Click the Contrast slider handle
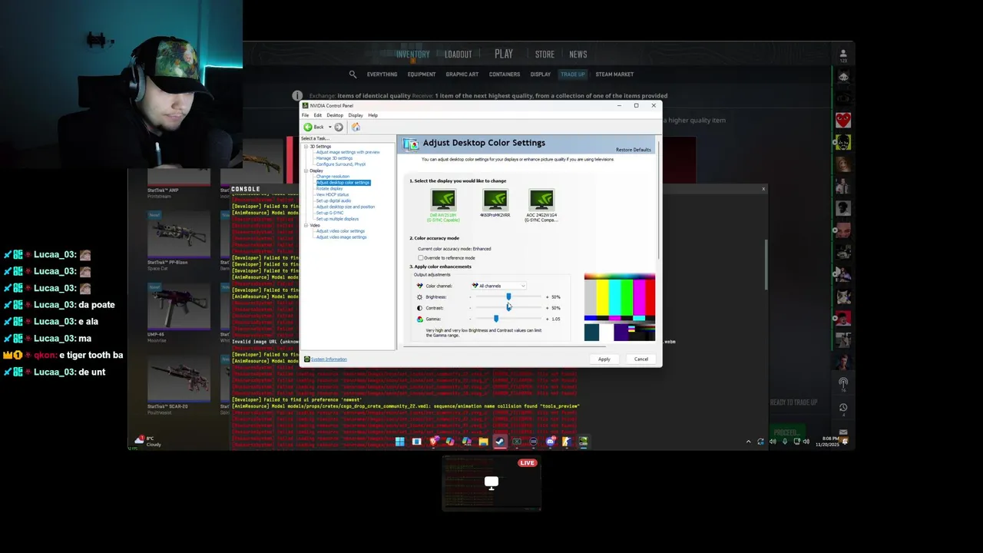 pyautogui.click(x=508, y=307)
